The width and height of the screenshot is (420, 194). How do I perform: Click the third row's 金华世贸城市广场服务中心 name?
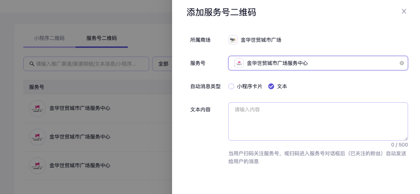[x=80, y=165]
